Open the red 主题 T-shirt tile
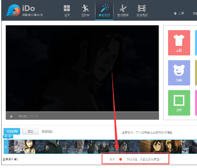Image resolution: width=197 pixels, height=168 pixels. click(179, 43)
